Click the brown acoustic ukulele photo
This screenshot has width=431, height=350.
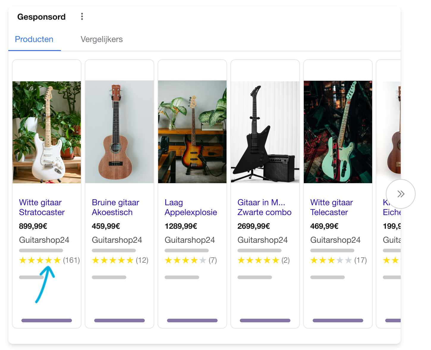pos(119,132)
